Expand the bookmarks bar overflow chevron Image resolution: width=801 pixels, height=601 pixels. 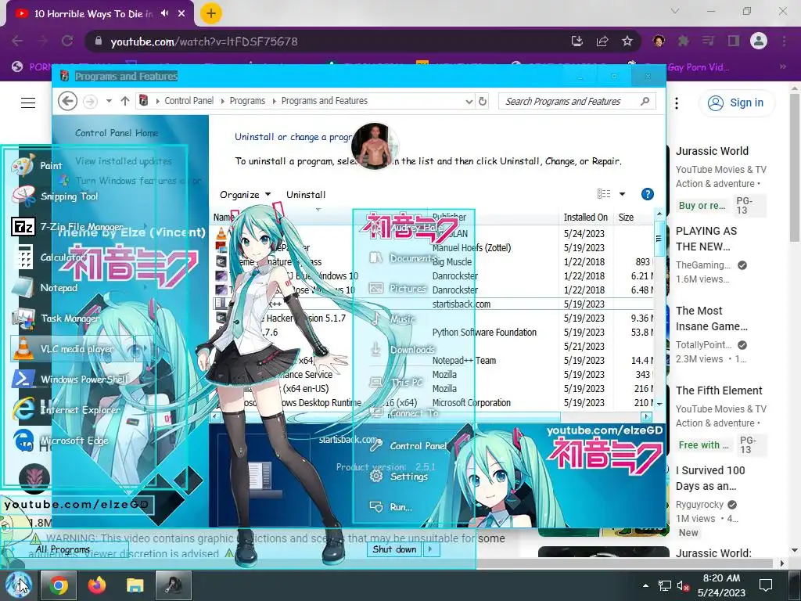pos(782,67)
